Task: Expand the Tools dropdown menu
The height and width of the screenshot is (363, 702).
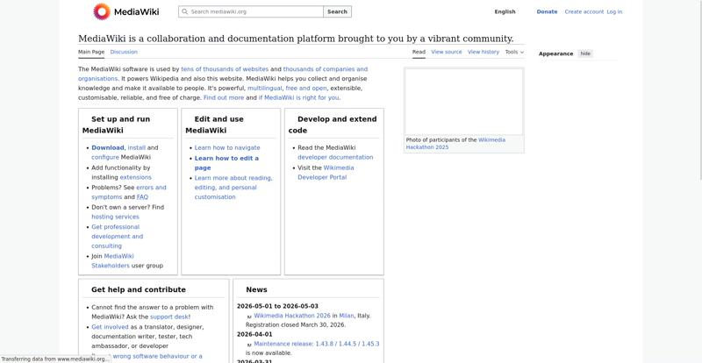Action: tap(514, 52)
